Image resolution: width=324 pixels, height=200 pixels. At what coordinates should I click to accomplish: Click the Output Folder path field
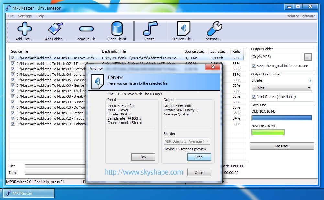(x=277, y=57)
